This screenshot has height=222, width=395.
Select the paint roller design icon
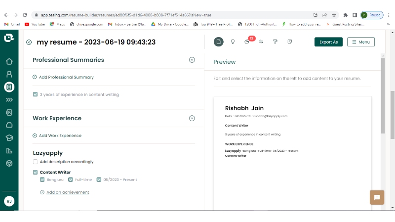pyautogui.click(x=276, y=42)
